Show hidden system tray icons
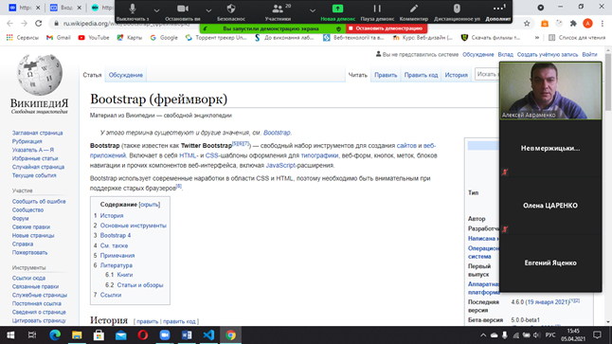This screenshot has height=344, width=612. 483,335
